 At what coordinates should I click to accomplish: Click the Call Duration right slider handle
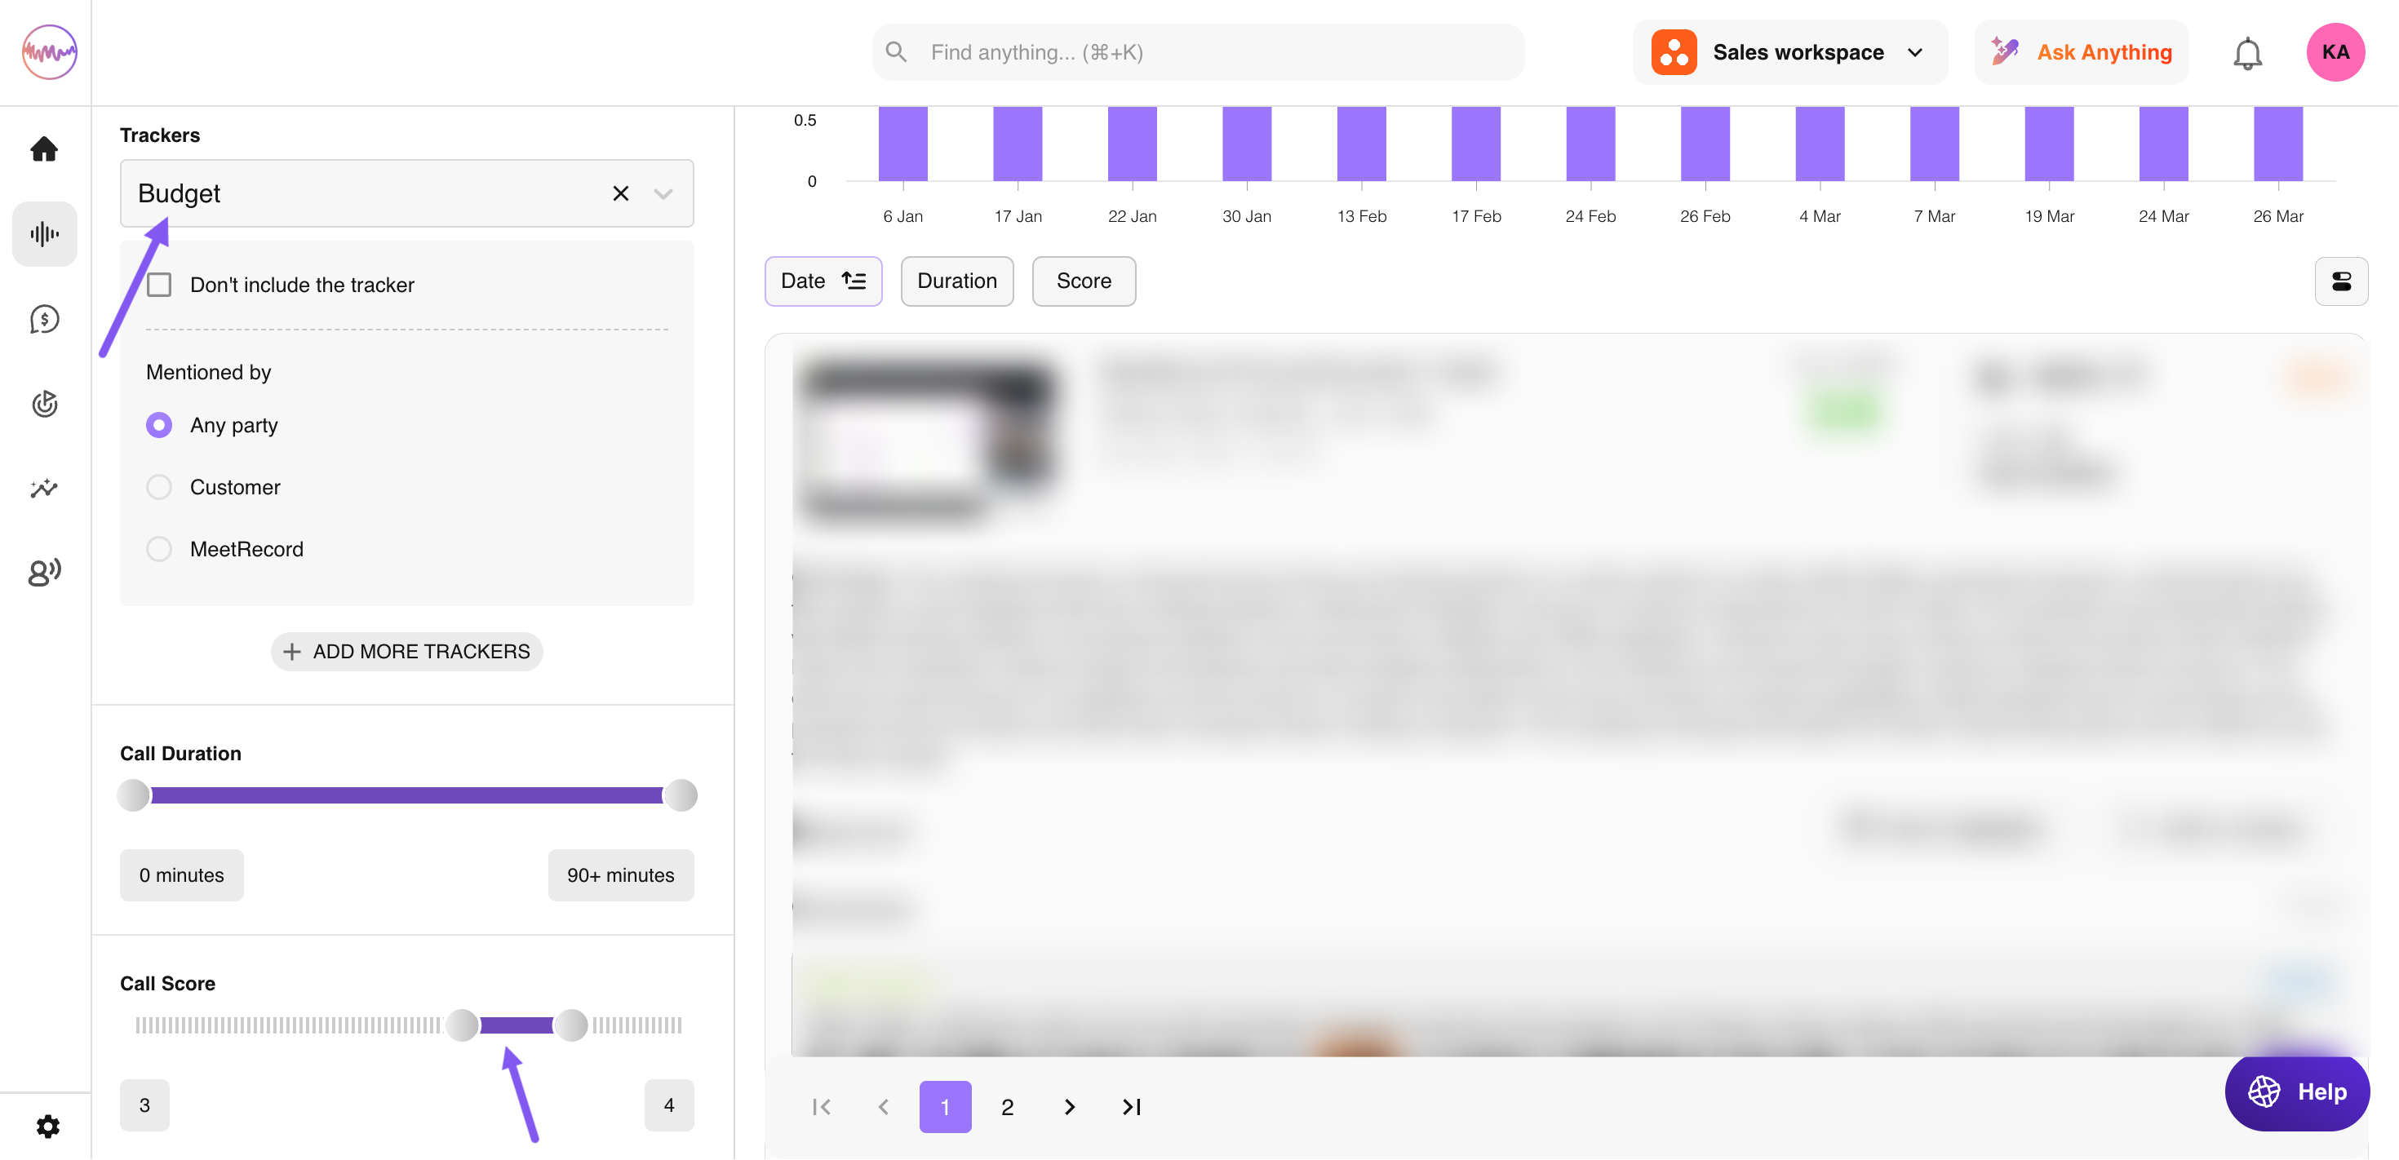(681, 795)
